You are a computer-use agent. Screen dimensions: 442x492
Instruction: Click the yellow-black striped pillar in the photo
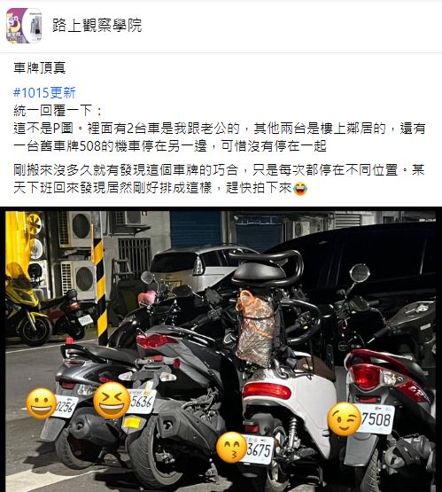click(x=100, y=292)
